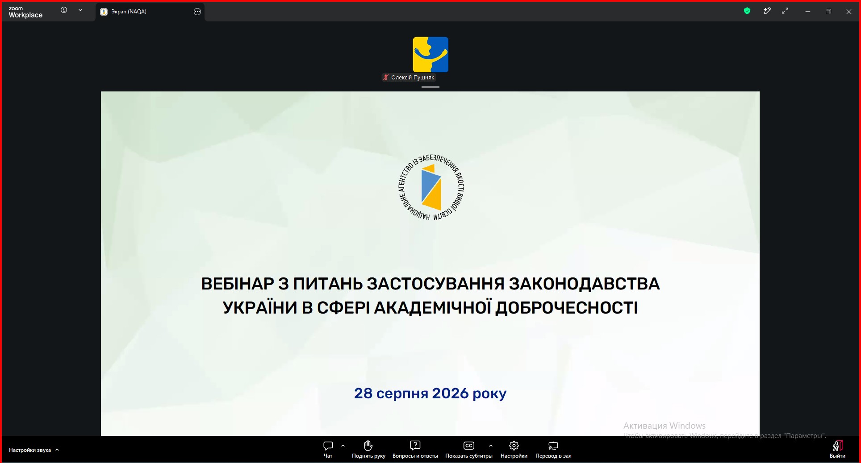861x463 pixels.
Task: Expand Chat options arrow
Action: pos(343,446)
